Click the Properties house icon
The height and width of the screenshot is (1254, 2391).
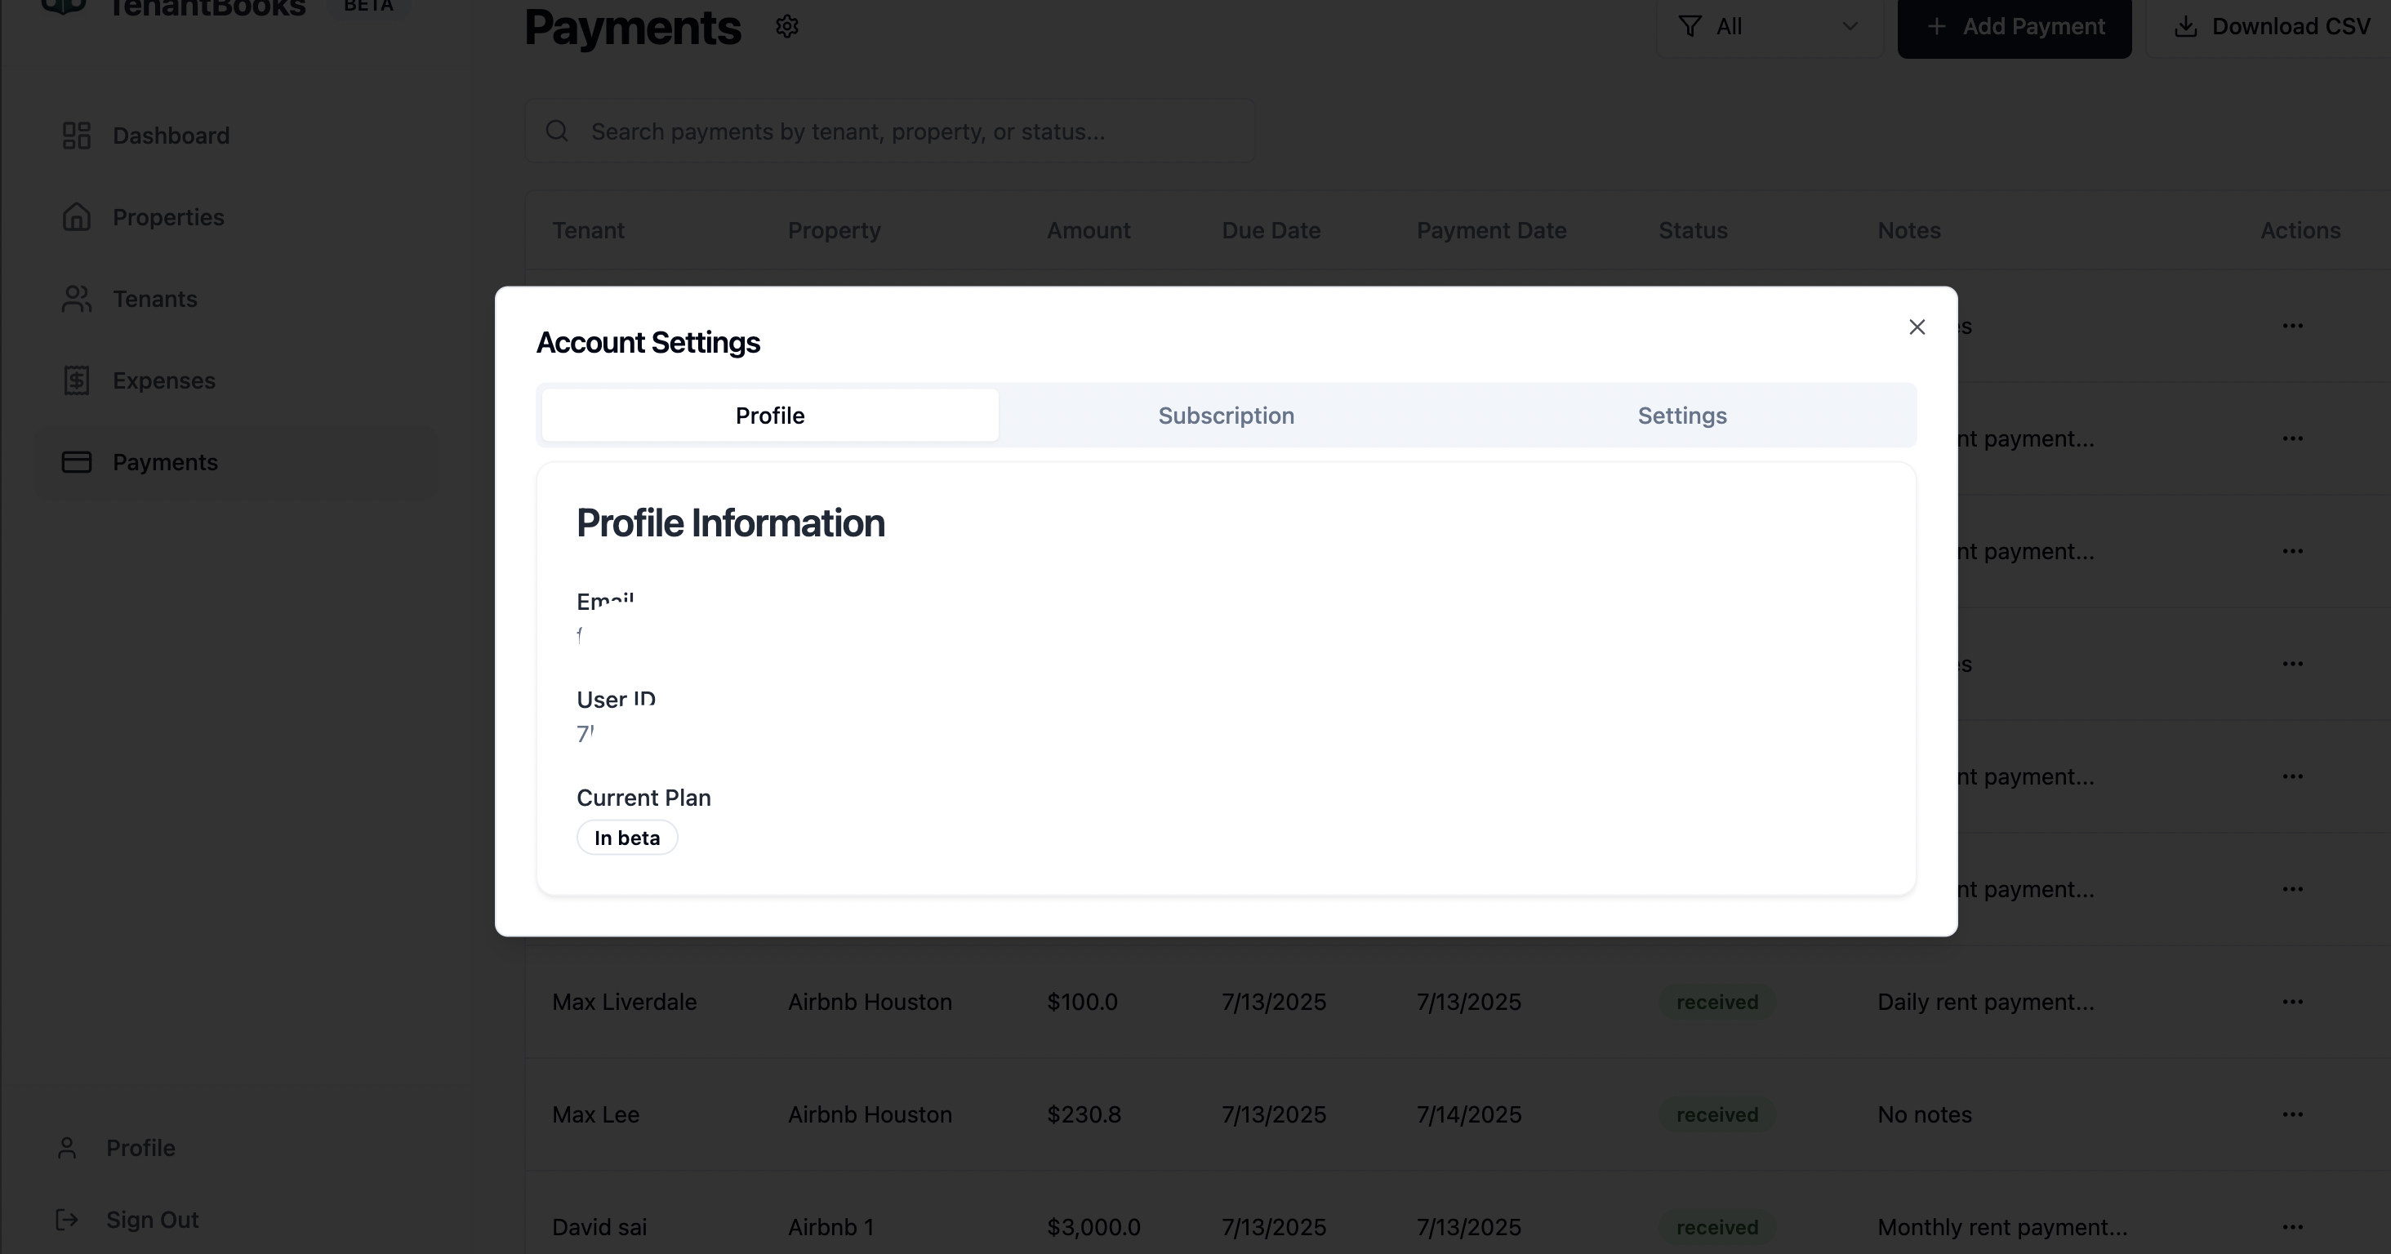tap(76, 217)
